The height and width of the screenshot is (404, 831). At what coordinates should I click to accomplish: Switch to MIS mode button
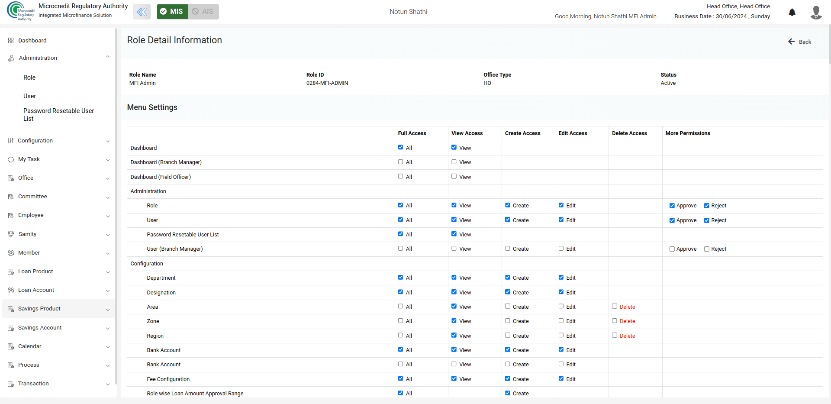pos(172,12)
